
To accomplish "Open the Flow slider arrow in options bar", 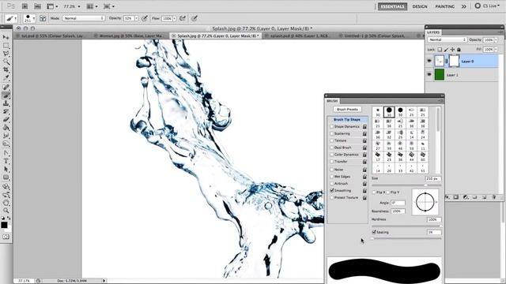I will 174,19.
